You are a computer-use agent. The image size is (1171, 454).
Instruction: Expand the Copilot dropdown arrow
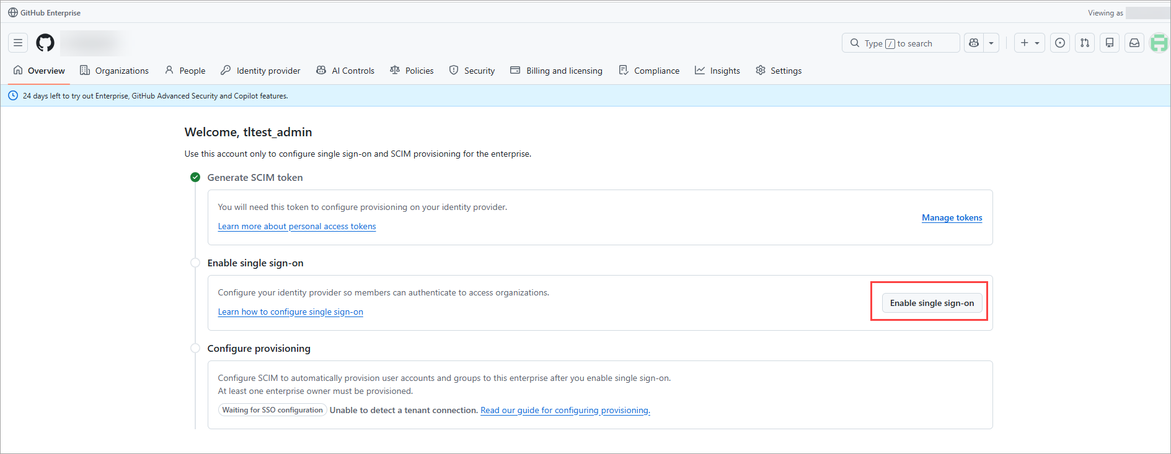coord(991,43)
